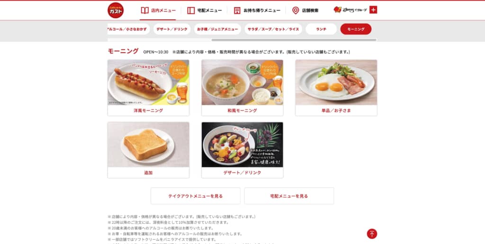Click 宅配メニューを見る button
Image resolution: width=485 pixels, height=244 pixels.
pos(289,196)
